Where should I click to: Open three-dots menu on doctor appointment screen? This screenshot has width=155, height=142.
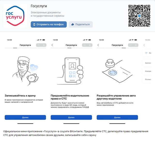[39, 45]
